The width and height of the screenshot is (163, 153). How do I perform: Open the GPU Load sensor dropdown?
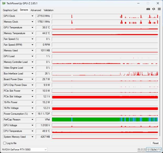(32, 56)
